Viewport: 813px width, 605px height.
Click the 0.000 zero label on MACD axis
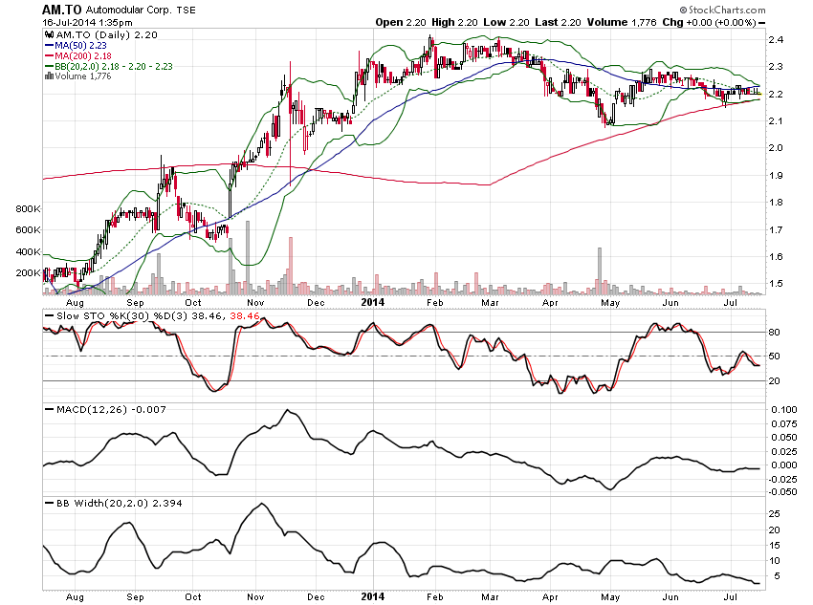click(784, 465)
